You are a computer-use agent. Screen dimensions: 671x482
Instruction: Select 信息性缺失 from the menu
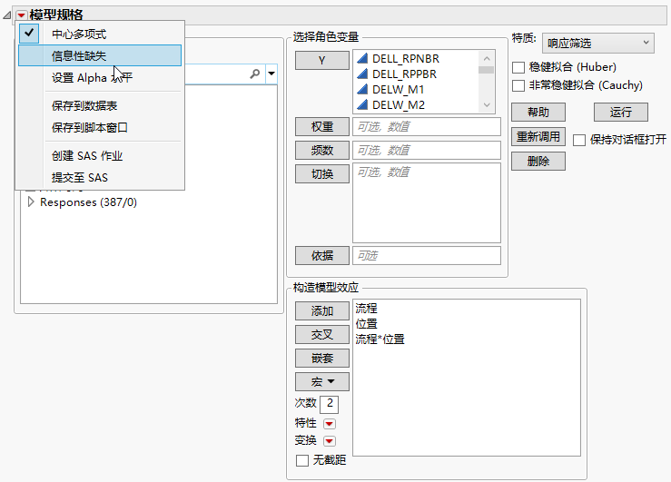coord(100,55)
